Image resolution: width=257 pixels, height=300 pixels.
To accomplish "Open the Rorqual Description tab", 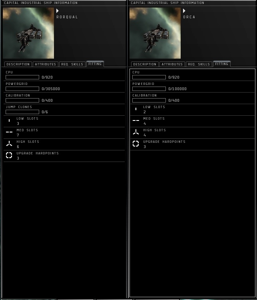I will 18,64.
